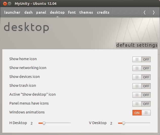Open the launcher tab
Image resolution: width=160 pixels, height=135 pixels.
tap(12, 12)
